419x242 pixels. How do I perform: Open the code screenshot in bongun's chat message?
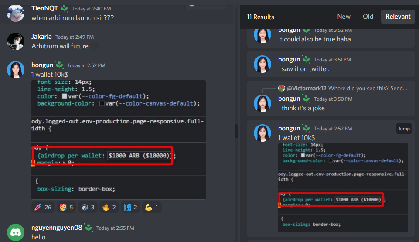click(x=119, y=140)
